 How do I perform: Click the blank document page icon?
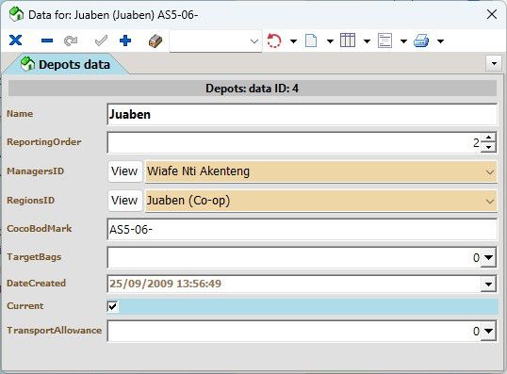[311, 41]
